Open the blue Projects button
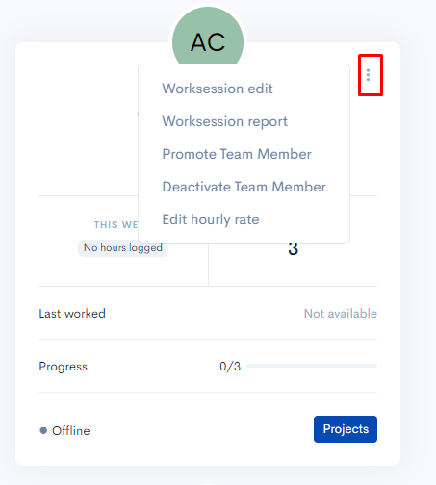The height and width of the screenshot is (485, 436). point(346,429)
